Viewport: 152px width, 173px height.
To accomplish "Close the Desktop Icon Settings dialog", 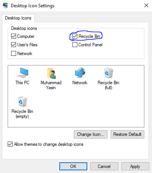I will 146,5.
